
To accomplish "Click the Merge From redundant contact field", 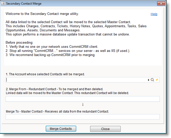I will [x=83, y=99].
